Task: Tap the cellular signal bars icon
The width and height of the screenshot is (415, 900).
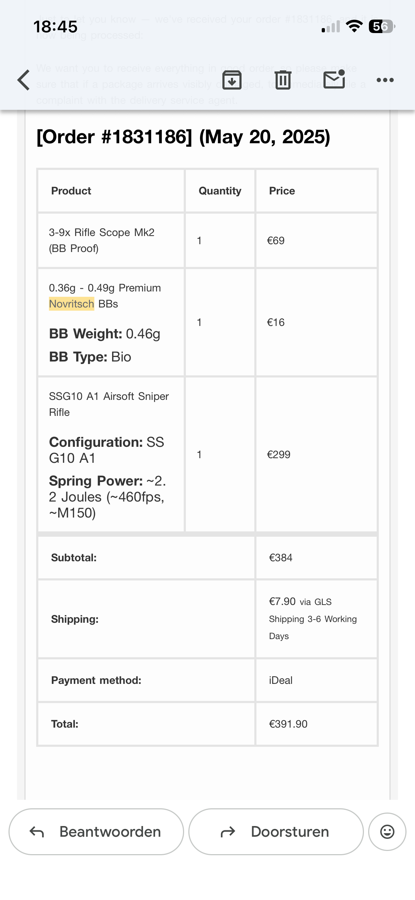Action: 331,27
